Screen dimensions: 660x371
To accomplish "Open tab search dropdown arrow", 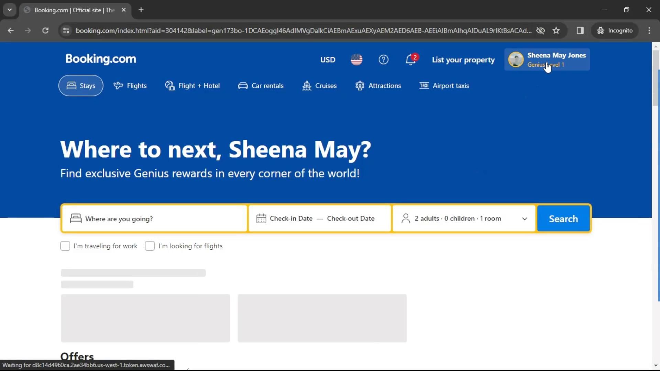I will pyautogui.click(x=10, y=10).
